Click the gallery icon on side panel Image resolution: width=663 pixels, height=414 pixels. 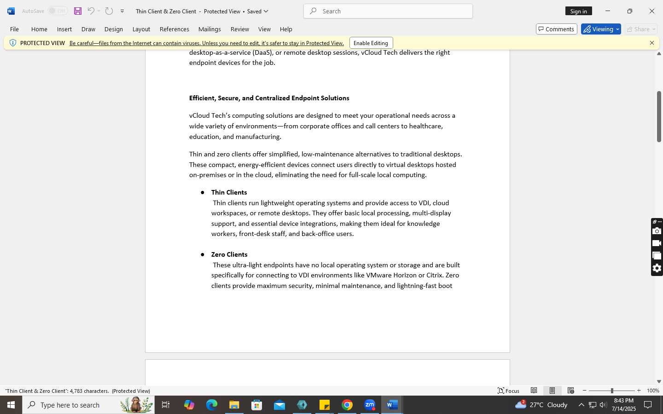657,256
